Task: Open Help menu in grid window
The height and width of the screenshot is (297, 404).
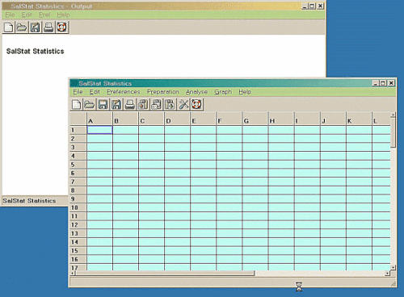Action: [x=245, y=92]
